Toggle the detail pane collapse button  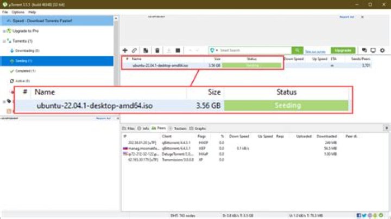(387, 128)
